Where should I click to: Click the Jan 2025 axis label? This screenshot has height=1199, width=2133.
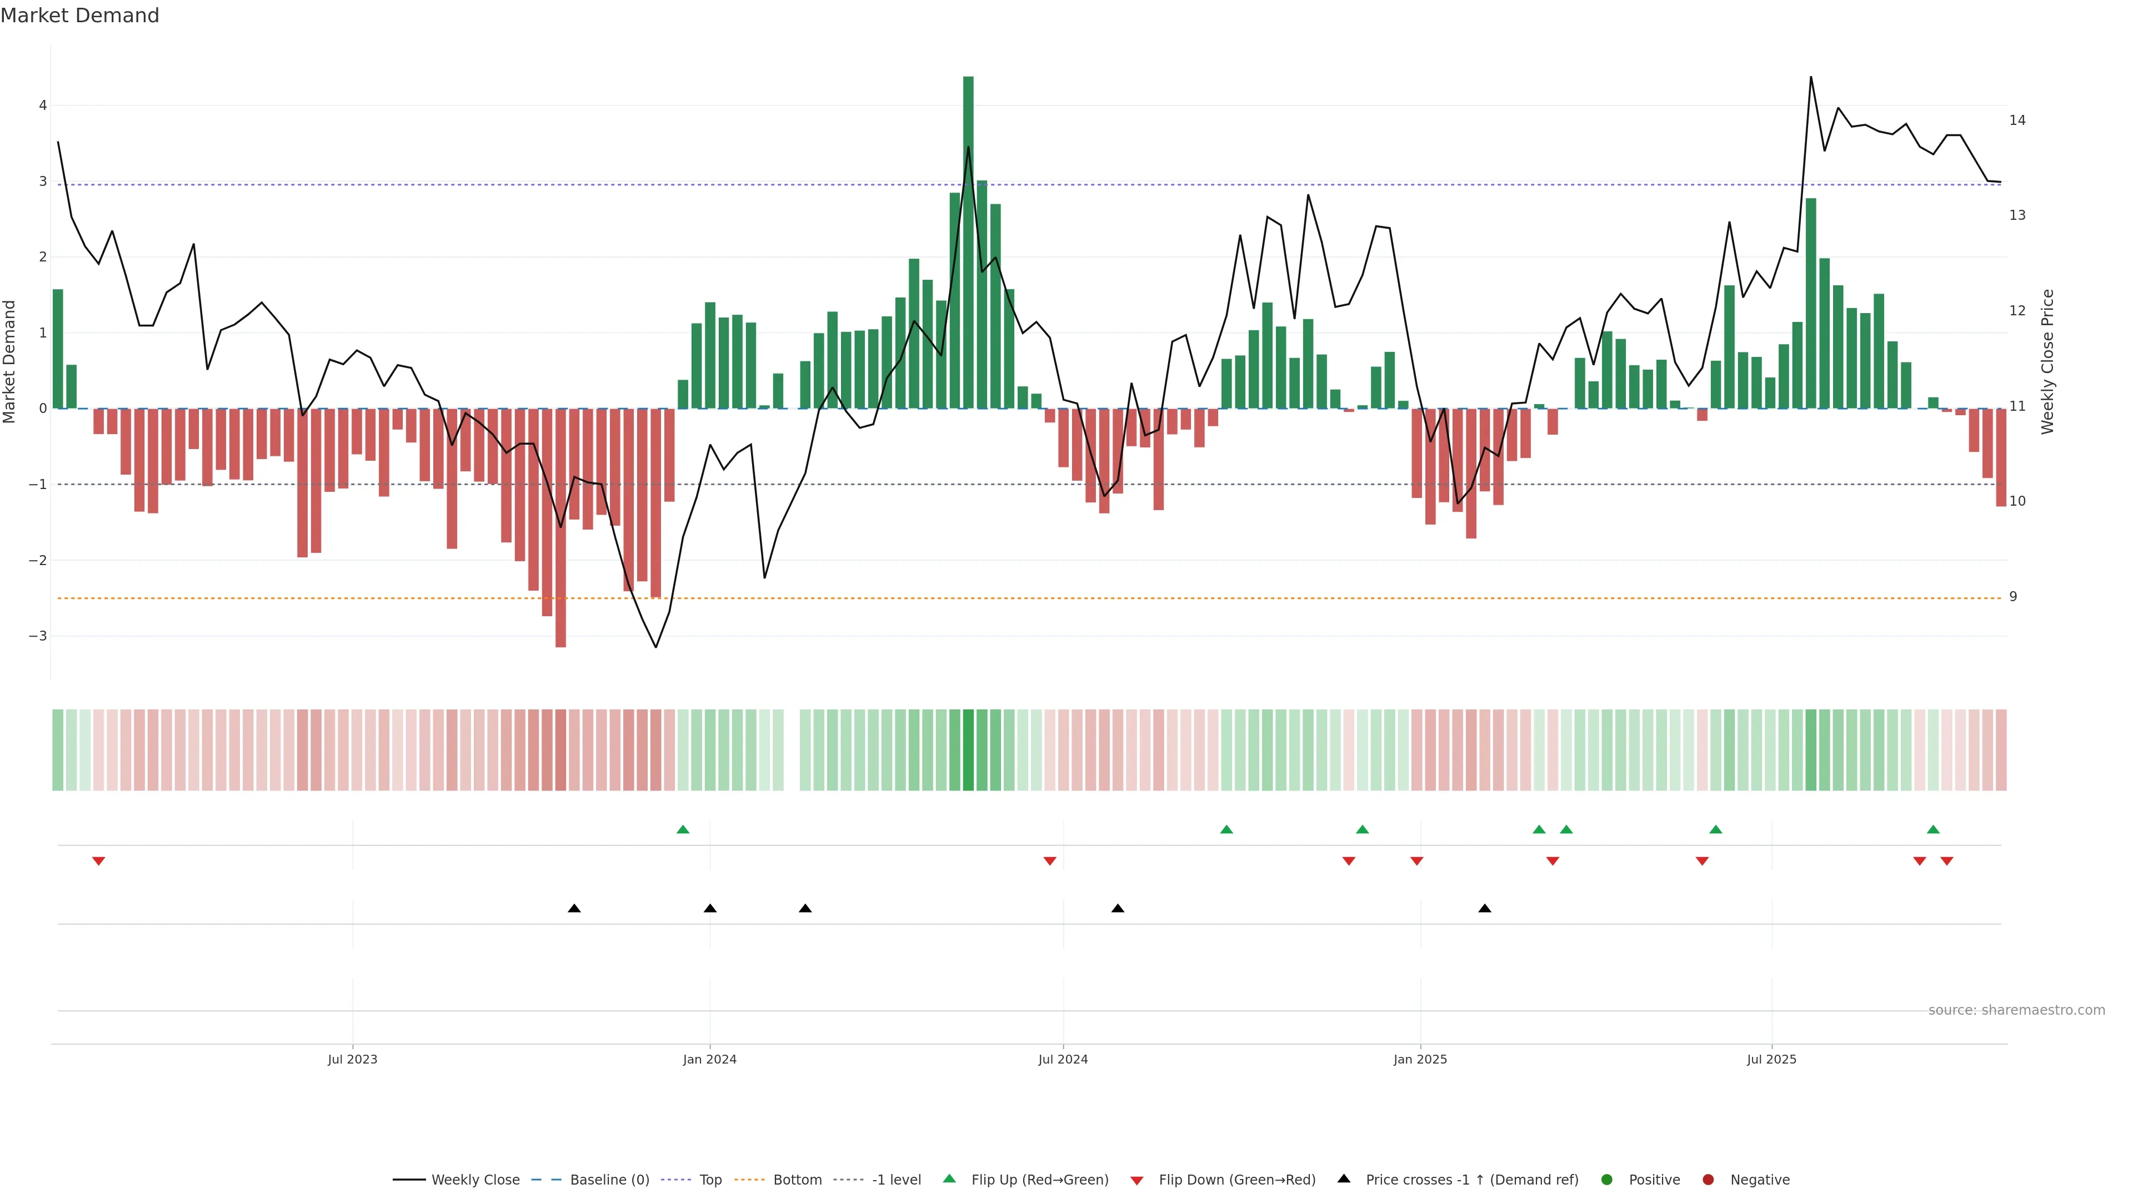[x=1420, y=1059]
